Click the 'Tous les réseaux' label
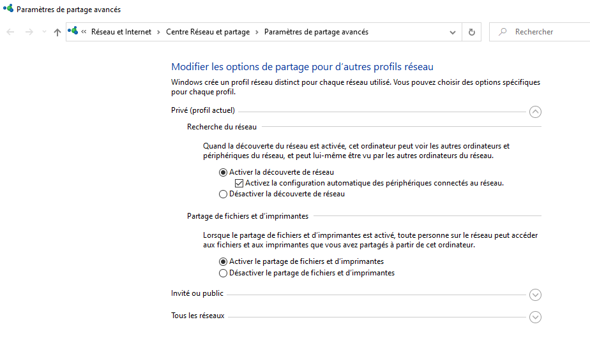The height and width of the screenshot is (350, 590). click(197, 316)
